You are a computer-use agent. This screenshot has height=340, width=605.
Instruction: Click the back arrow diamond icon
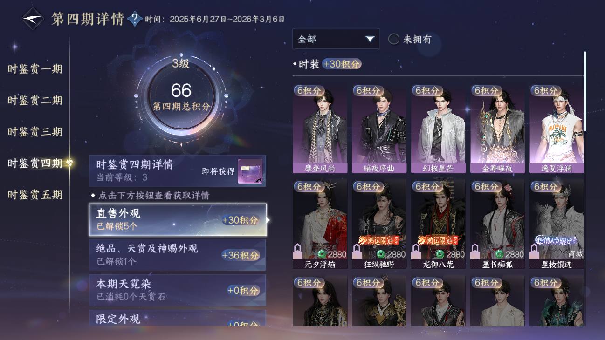[x=33, y=19]
